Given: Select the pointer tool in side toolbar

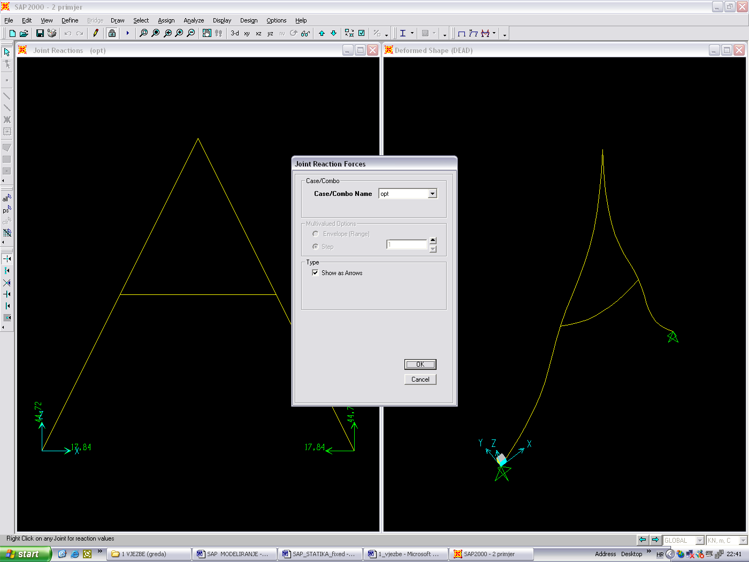Looking at the screenshot, I should (x=7, y=52).
